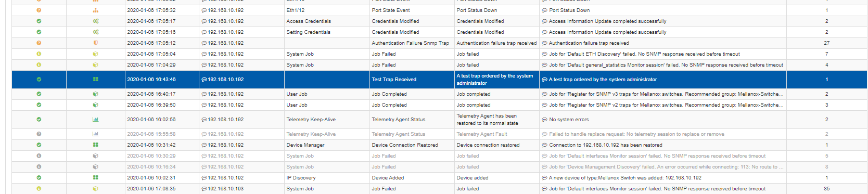The height and width of the screenshot is (194, 868).
Task: Click the gears icon in Access Credentials row
Action: pos(95,21)
